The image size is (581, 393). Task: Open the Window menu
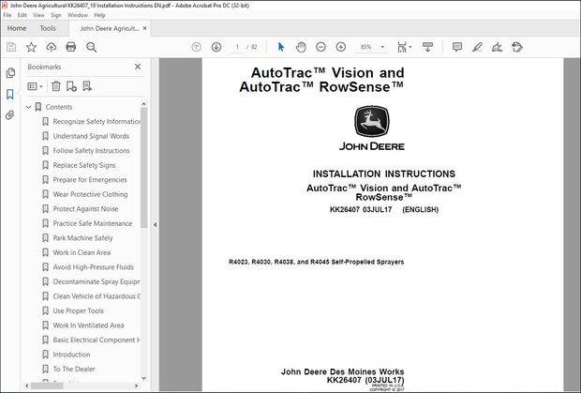[78, 15]
